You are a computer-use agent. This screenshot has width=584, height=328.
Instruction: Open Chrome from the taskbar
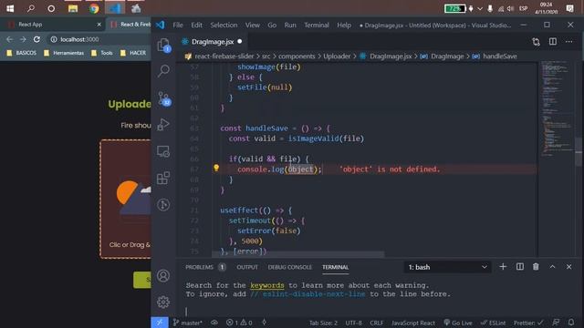[94, 8]
